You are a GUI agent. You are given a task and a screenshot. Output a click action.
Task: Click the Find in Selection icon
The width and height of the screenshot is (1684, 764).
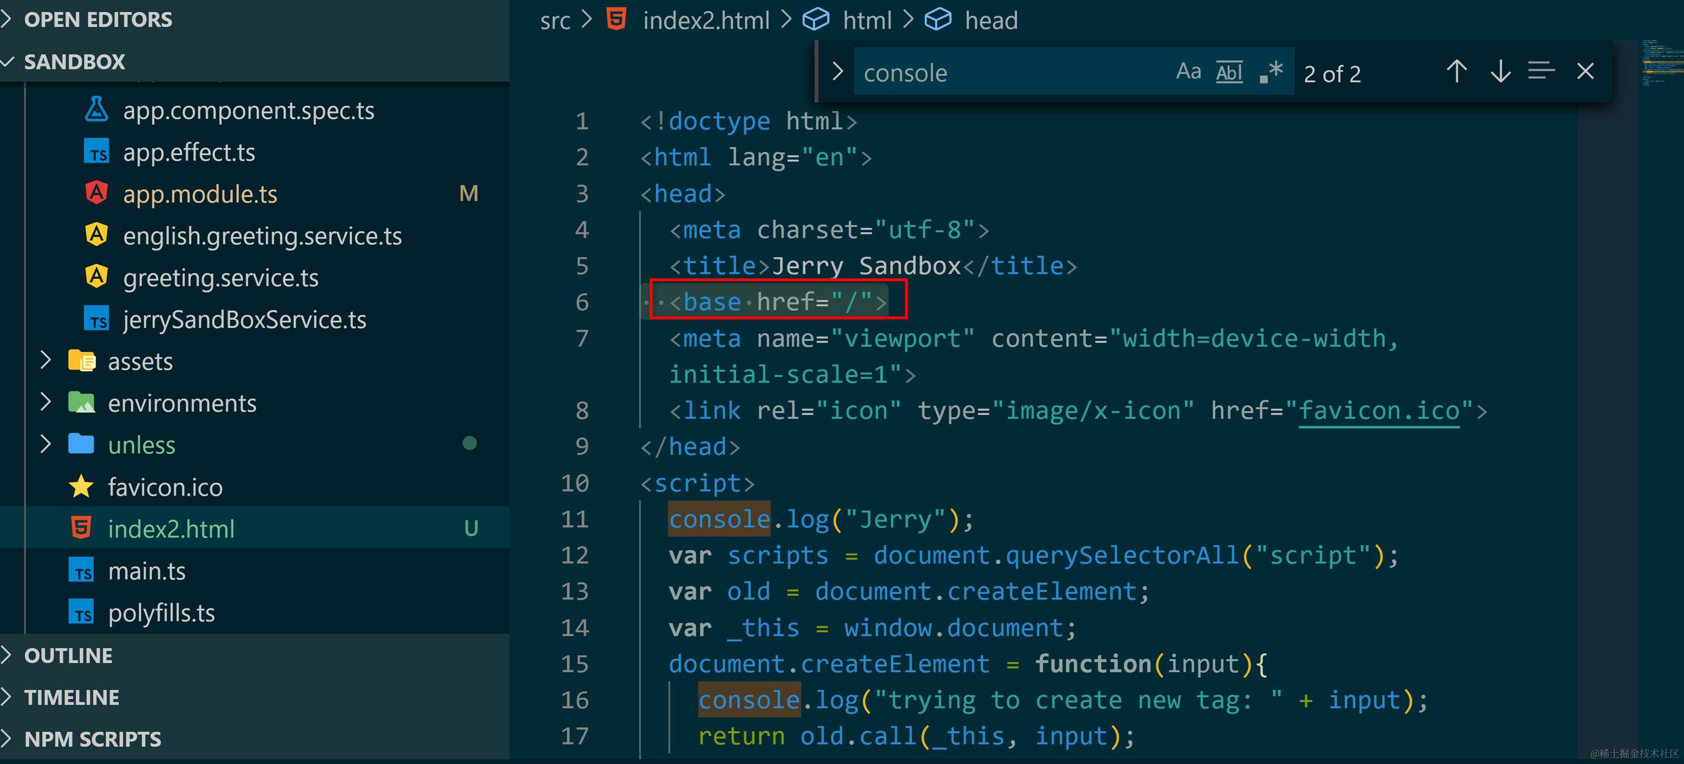[x=1541, y=71]
